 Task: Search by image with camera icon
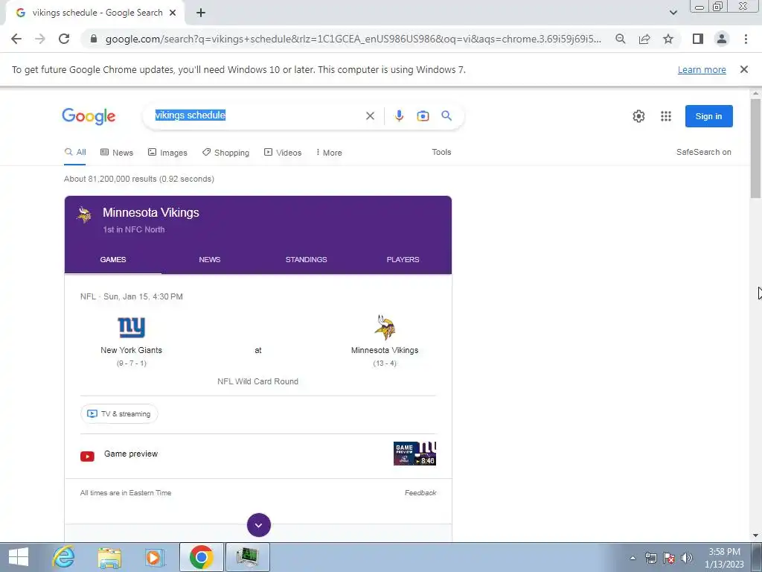coord(423,115)
